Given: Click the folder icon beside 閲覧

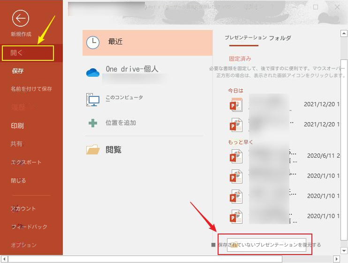Looking at the screenshot, I should [93, 149].
